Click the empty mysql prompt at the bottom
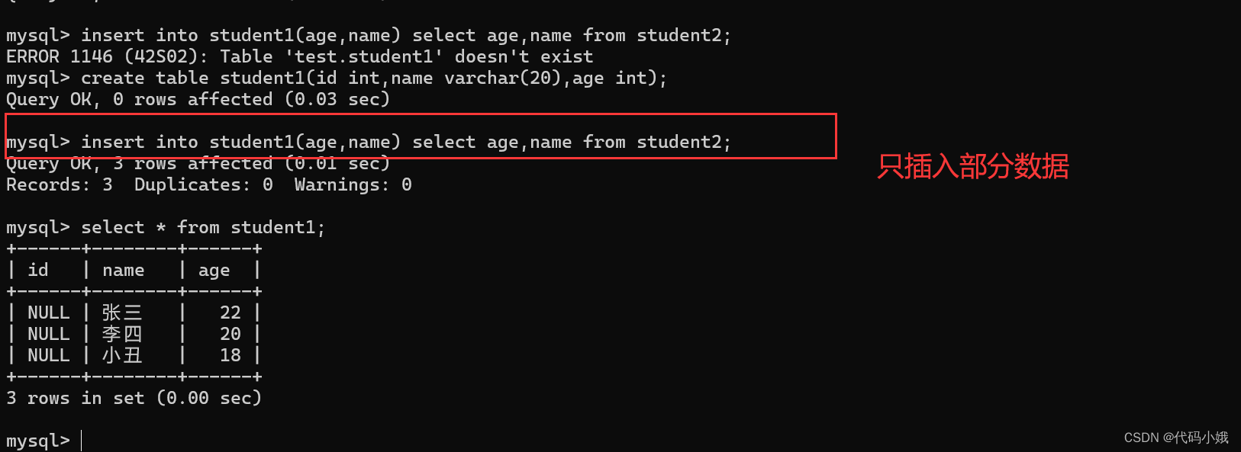The height and width of the screenshot is (452, 1241). 38,441
